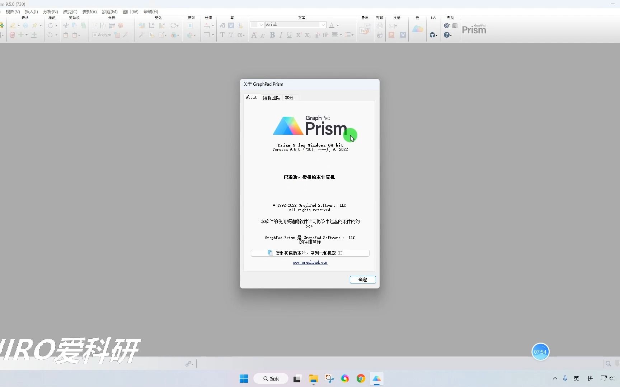Click Send to Word icon in Send group
Viewport: 620px width, 387px height.
(x=403, y=35)
